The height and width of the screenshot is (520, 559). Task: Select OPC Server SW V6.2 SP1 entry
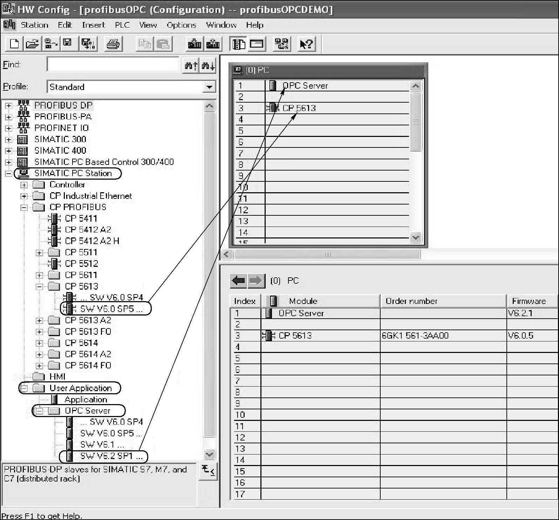(x=111, y=456)
